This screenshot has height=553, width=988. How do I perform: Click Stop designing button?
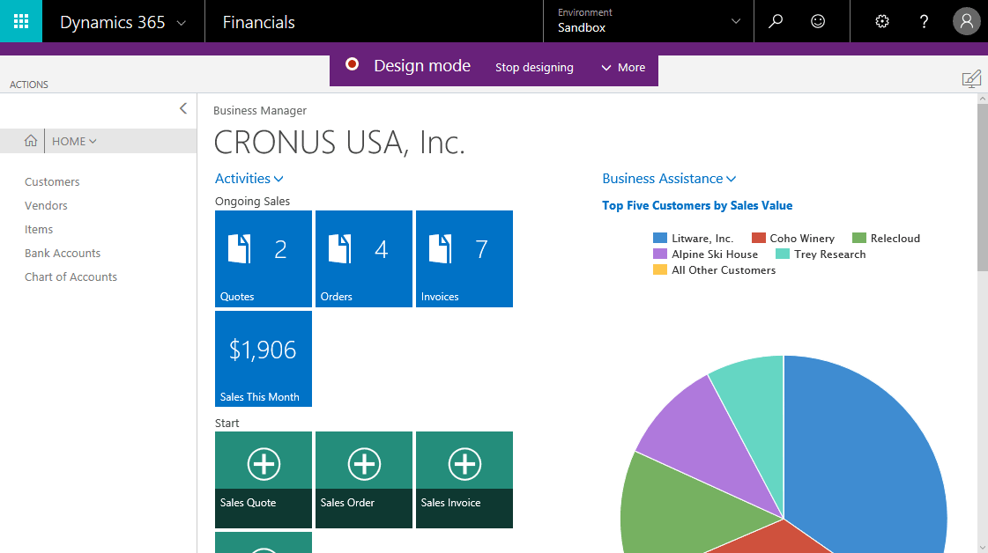coord(534,68)
